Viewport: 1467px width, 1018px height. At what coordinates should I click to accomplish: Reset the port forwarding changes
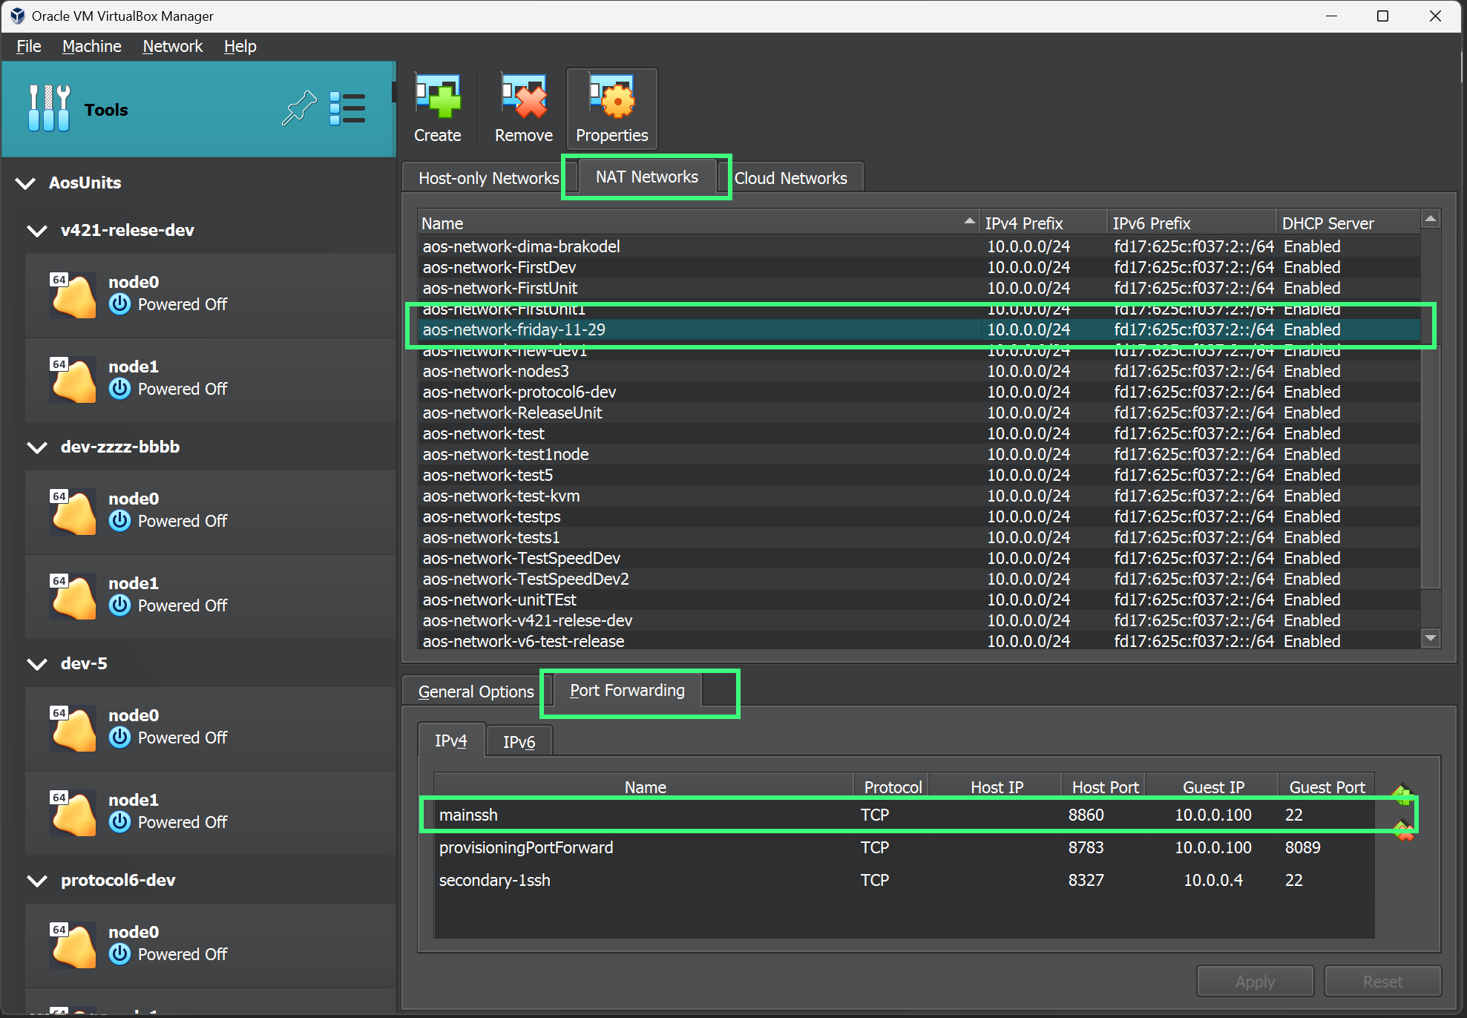(1382, 980)
